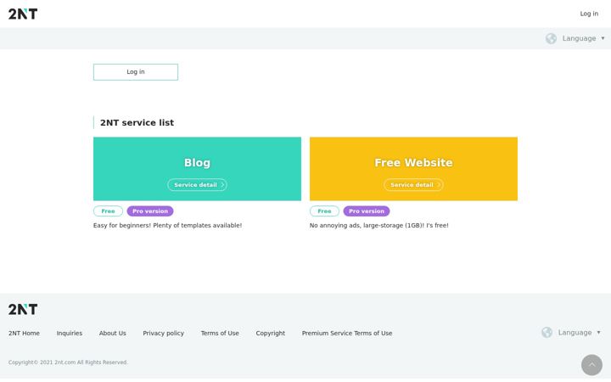
Task: Click the Pro version badge under Free Website
Action: 367,211
